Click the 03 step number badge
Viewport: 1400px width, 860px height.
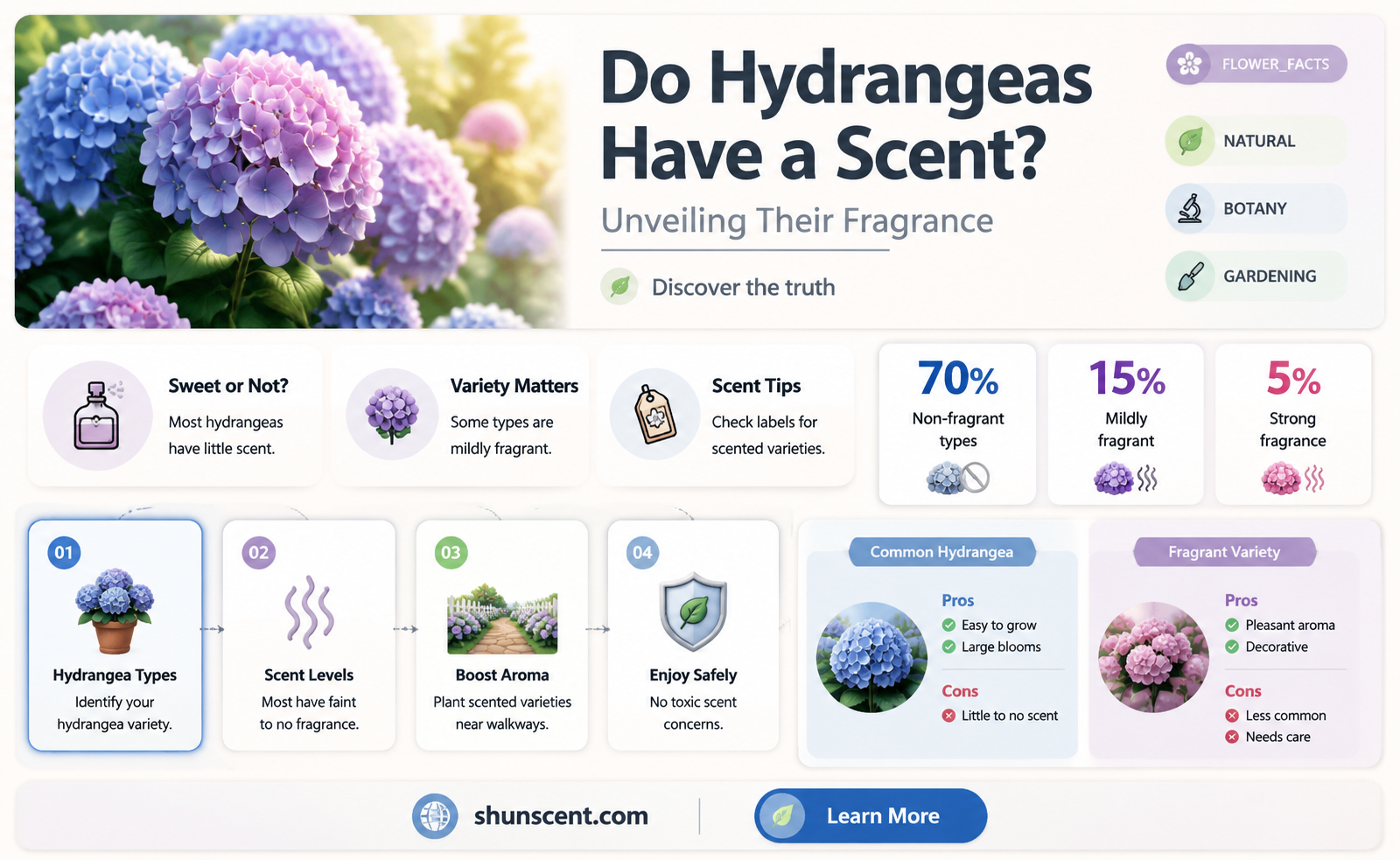[x=451, y=552]
